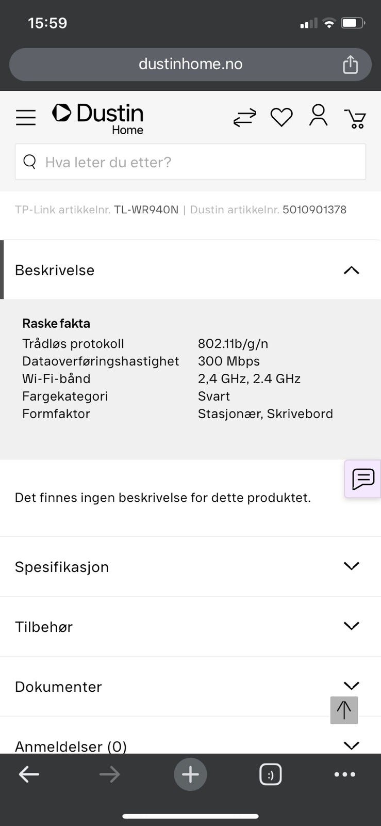381x826 pixels.
Task: Open the user account icon
Action: (x=318, y=115)
